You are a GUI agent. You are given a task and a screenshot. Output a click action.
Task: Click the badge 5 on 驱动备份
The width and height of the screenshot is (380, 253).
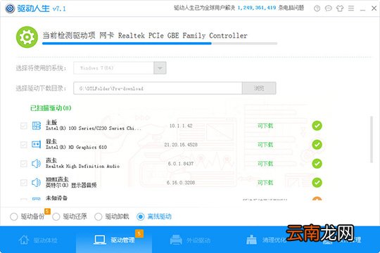click(x=47, y=212)
